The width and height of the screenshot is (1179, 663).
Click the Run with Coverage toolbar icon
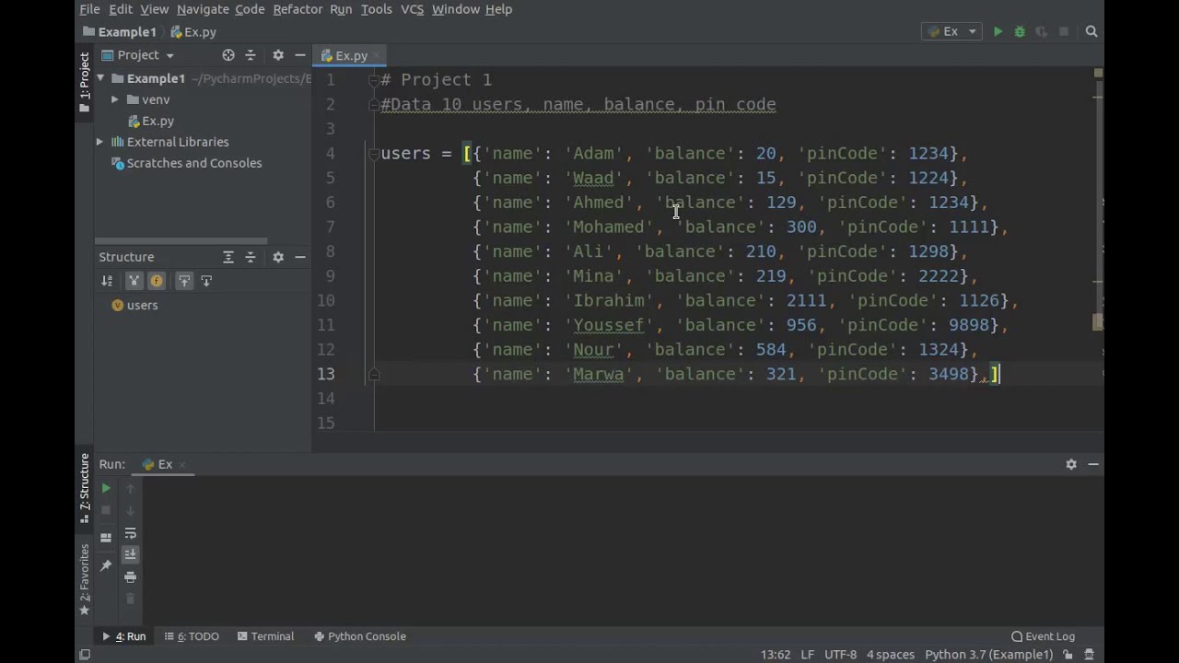(1042, 31)
